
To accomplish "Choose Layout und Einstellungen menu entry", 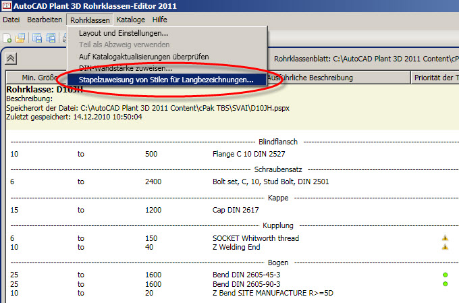I will (x=167, y=33).
